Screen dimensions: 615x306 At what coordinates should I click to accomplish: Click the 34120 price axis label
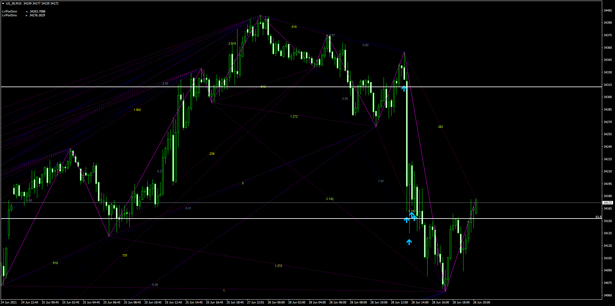coord(608,246)
